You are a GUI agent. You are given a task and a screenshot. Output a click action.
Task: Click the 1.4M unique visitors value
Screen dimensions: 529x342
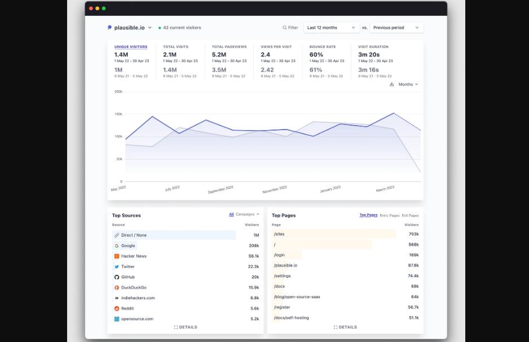[x=121, y=55]
